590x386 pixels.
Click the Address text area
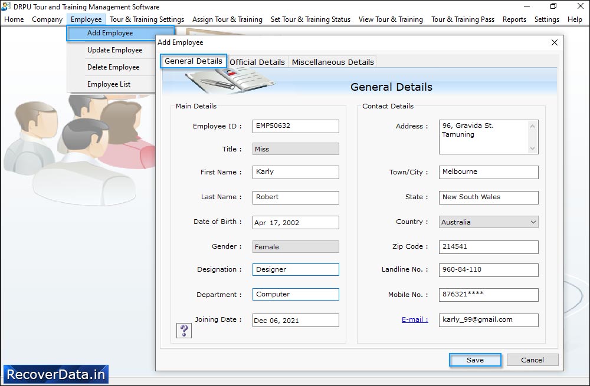(x=484, y=137)
